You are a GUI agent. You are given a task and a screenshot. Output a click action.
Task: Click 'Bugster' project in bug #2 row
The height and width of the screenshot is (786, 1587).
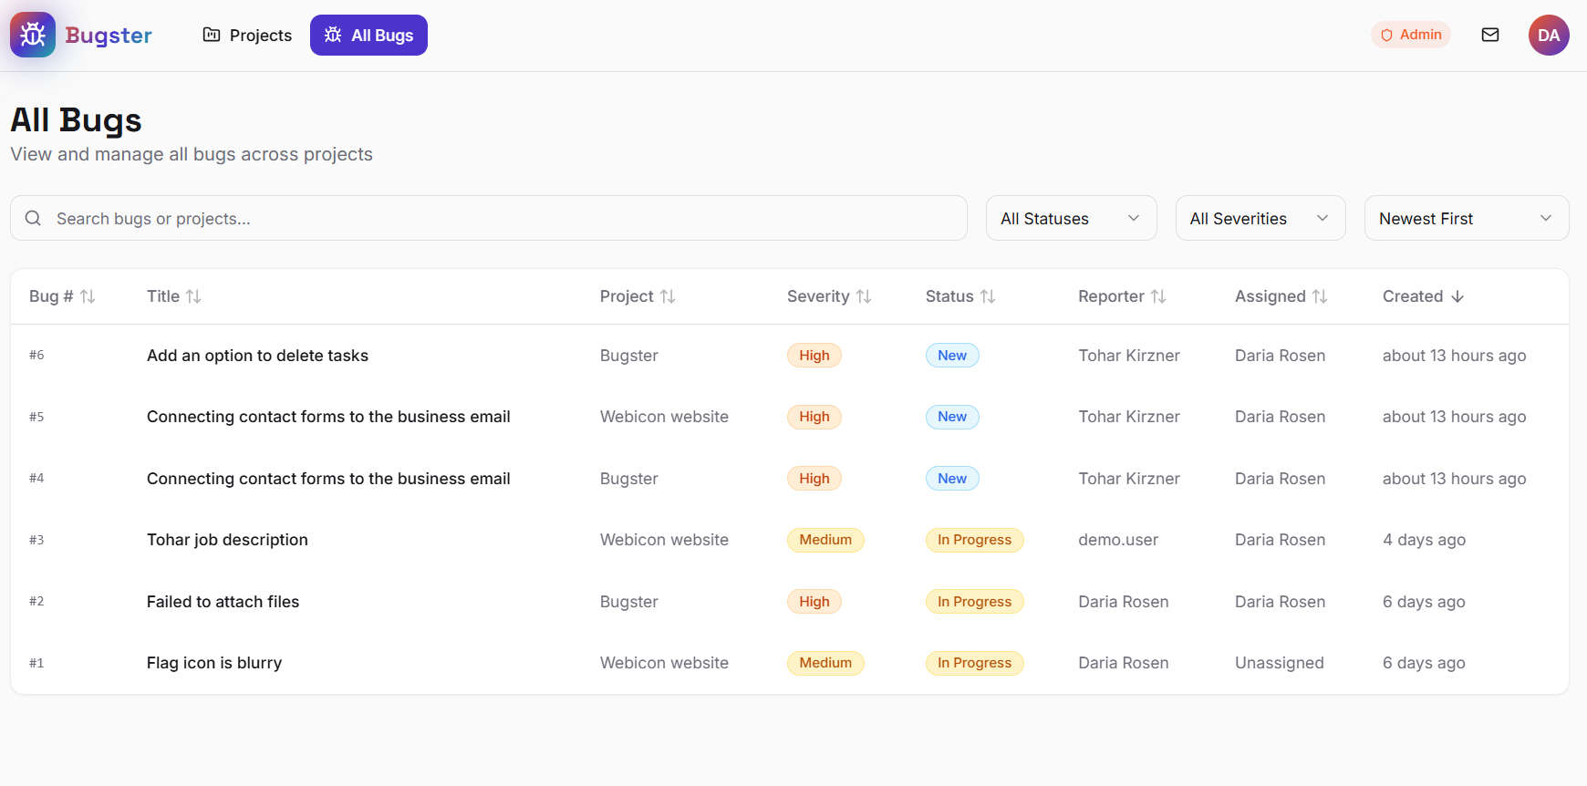tap(628, 602)
